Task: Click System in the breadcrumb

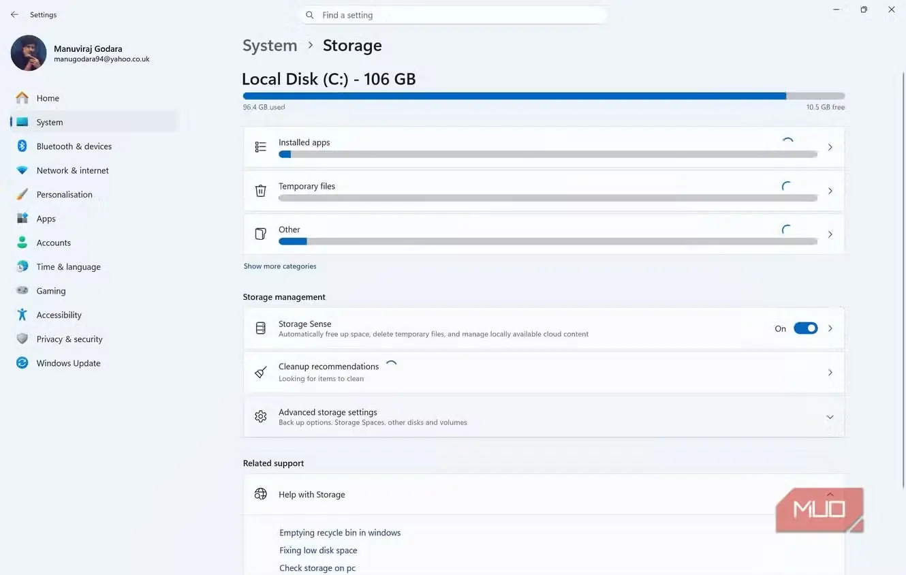Action: 270,46
